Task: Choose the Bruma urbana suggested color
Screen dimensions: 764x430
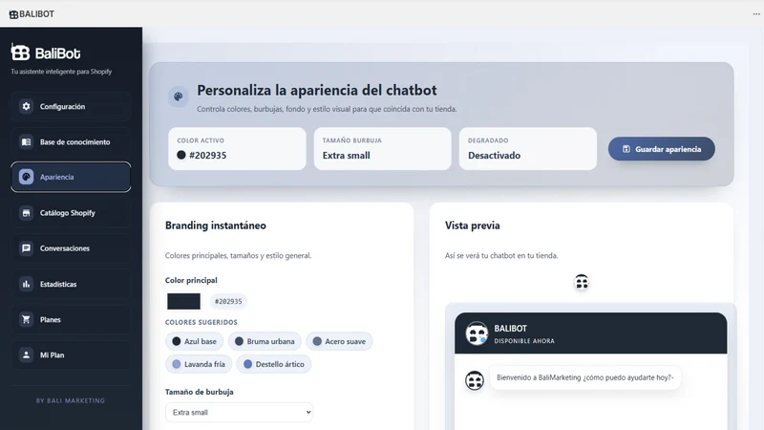Action: (265, 341)
